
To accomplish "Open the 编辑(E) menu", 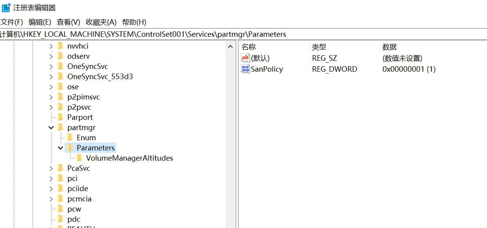I will [40, 22].
